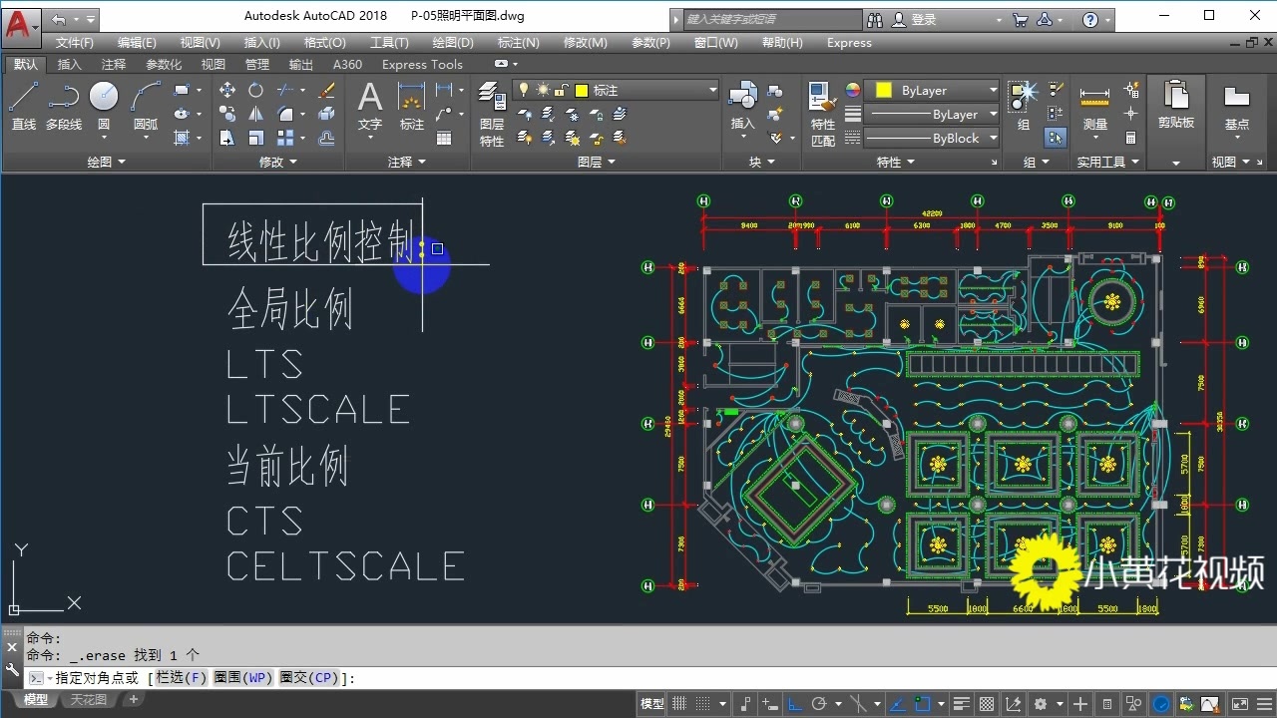Open the 标注(N) menu
This screenshot has height=718, width=1277.
518,43
